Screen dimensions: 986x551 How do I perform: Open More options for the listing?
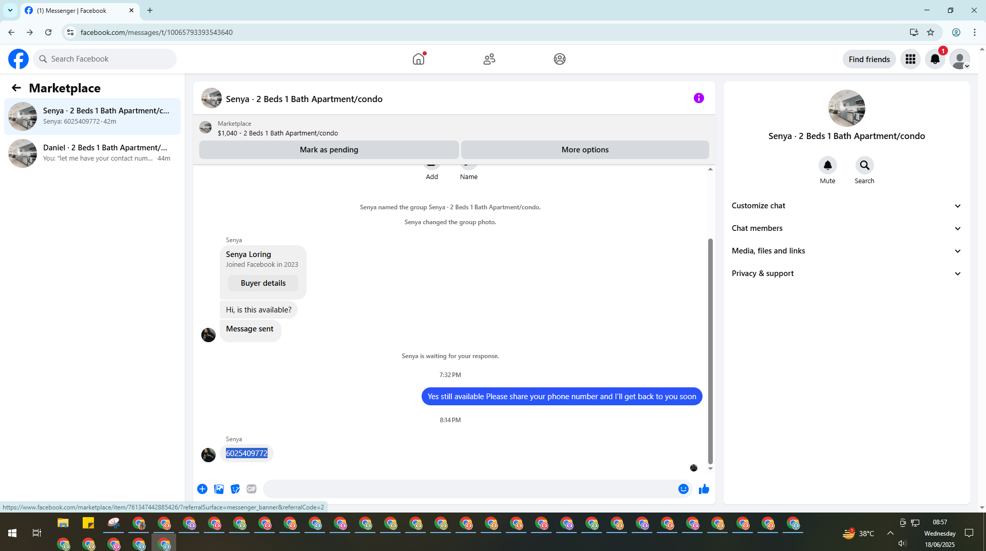pos(585,150)
